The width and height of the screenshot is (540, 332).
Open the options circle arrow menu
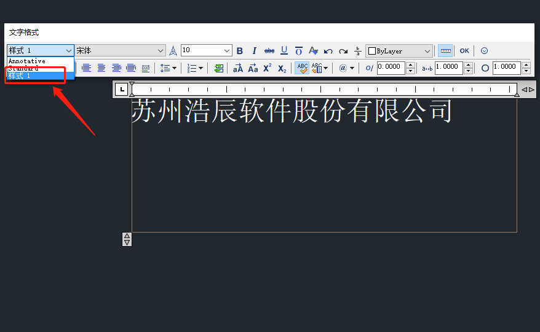[x=484, y=51]
